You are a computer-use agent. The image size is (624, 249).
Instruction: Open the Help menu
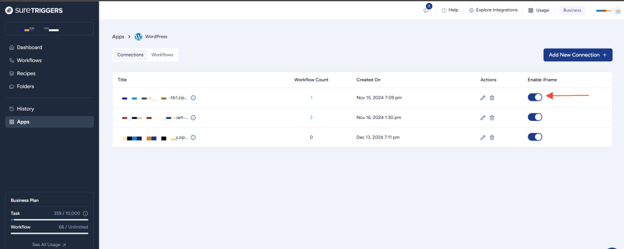point(450,10)
